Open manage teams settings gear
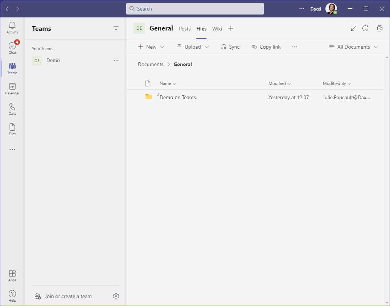Viewport: 390px width, 306px height. pos(116,296)
